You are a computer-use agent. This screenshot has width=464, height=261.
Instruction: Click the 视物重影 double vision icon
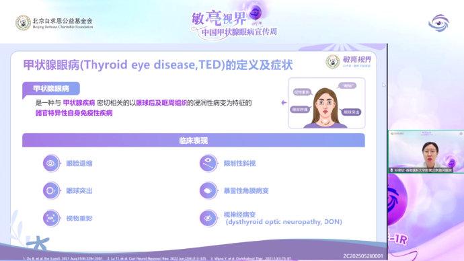click(x=51, y=218)
